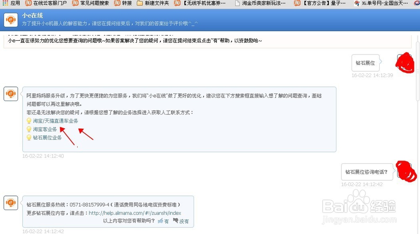Click the chat window vertical scrollbar
The height and width of the screenshot is (234, 420).
417,71
